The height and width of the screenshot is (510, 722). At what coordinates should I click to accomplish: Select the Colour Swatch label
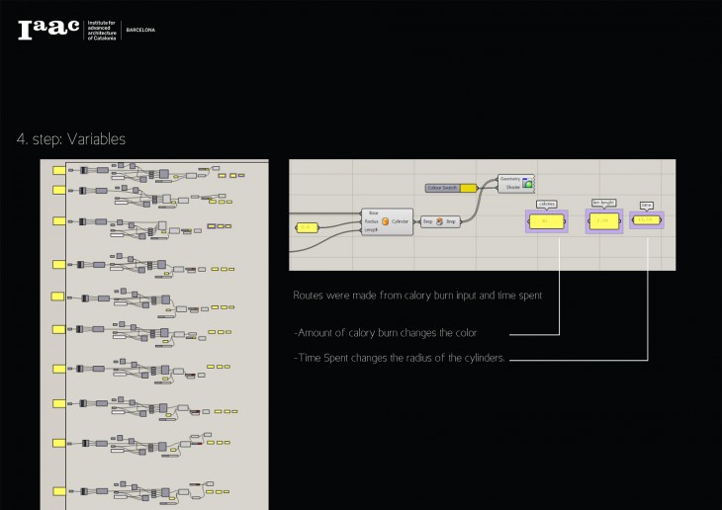(442, 188)
